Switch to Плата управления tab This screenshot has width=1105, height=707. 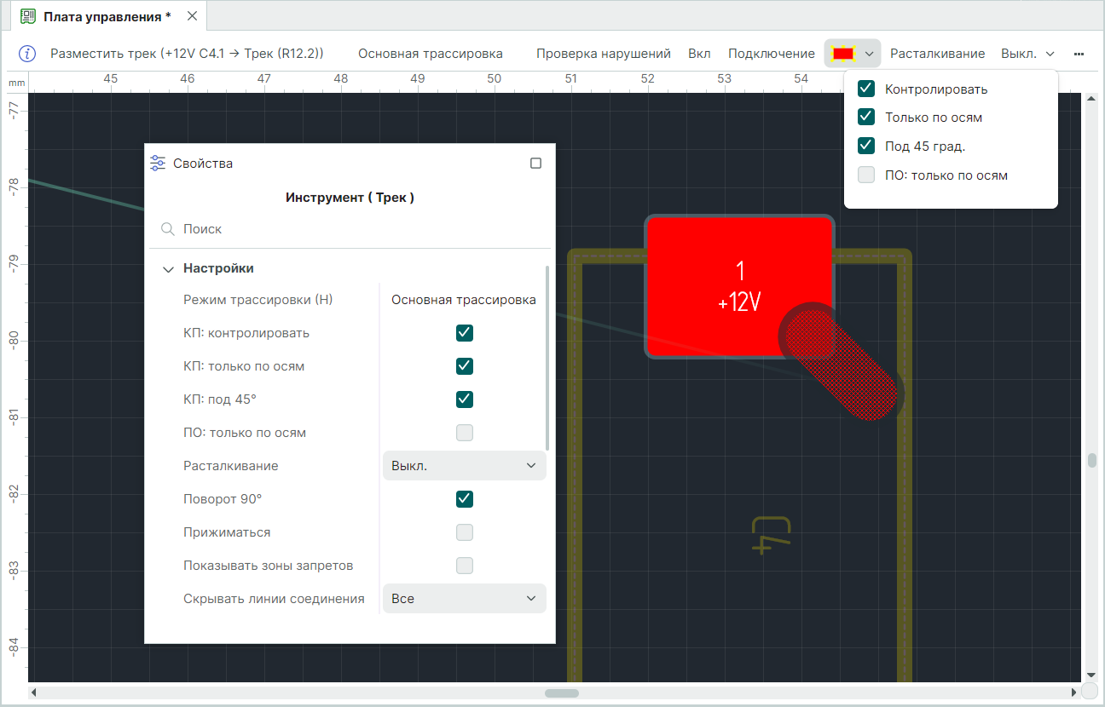107,16
